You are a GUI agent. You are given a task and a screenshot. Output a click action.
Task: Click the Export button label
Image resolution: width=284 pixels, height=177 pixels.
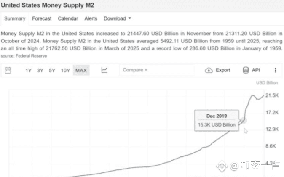pos(223,70)
